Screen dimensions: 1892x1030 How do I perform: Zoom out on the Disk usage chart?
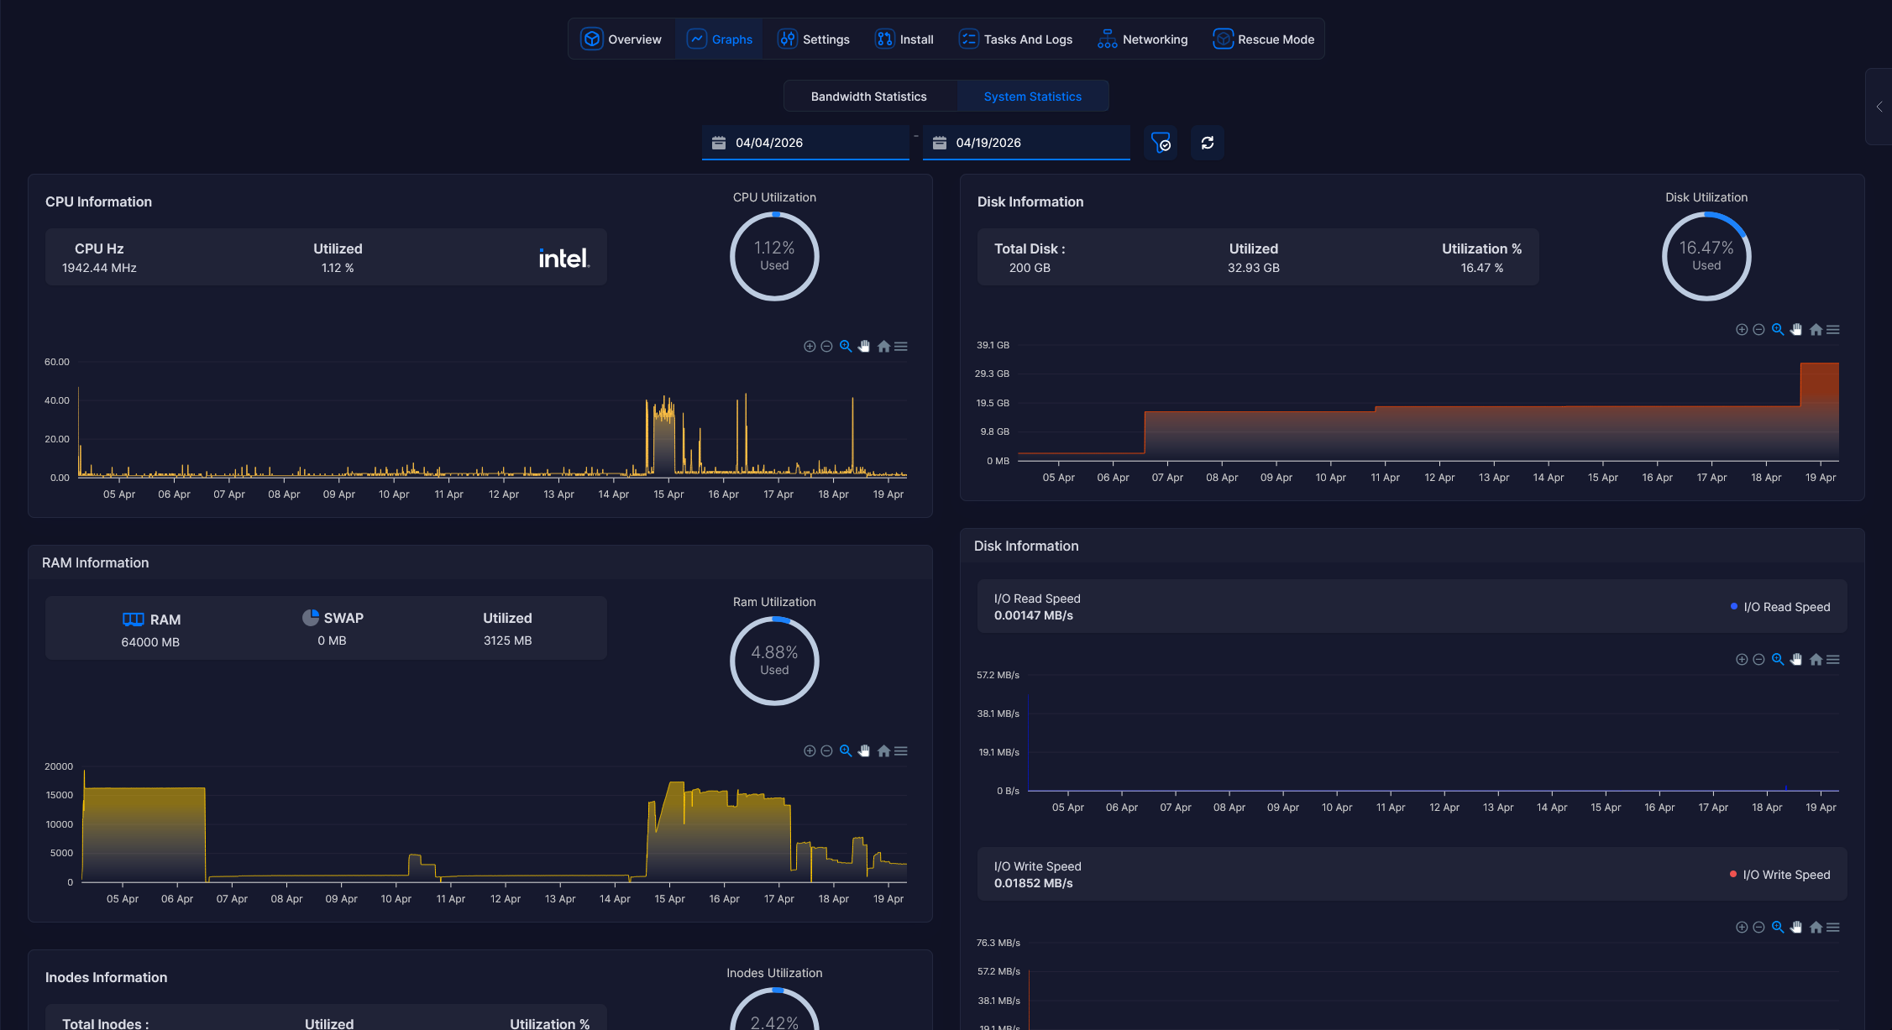[x=1758, y=330]
